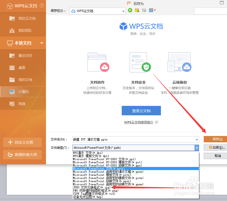Select PowerPoint 97-2003 放映文件(*.pps) type

[136, 165]
